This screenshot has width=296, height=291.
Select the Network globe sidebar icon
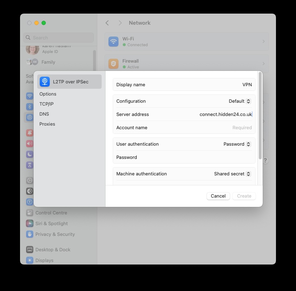pos(30,117)
